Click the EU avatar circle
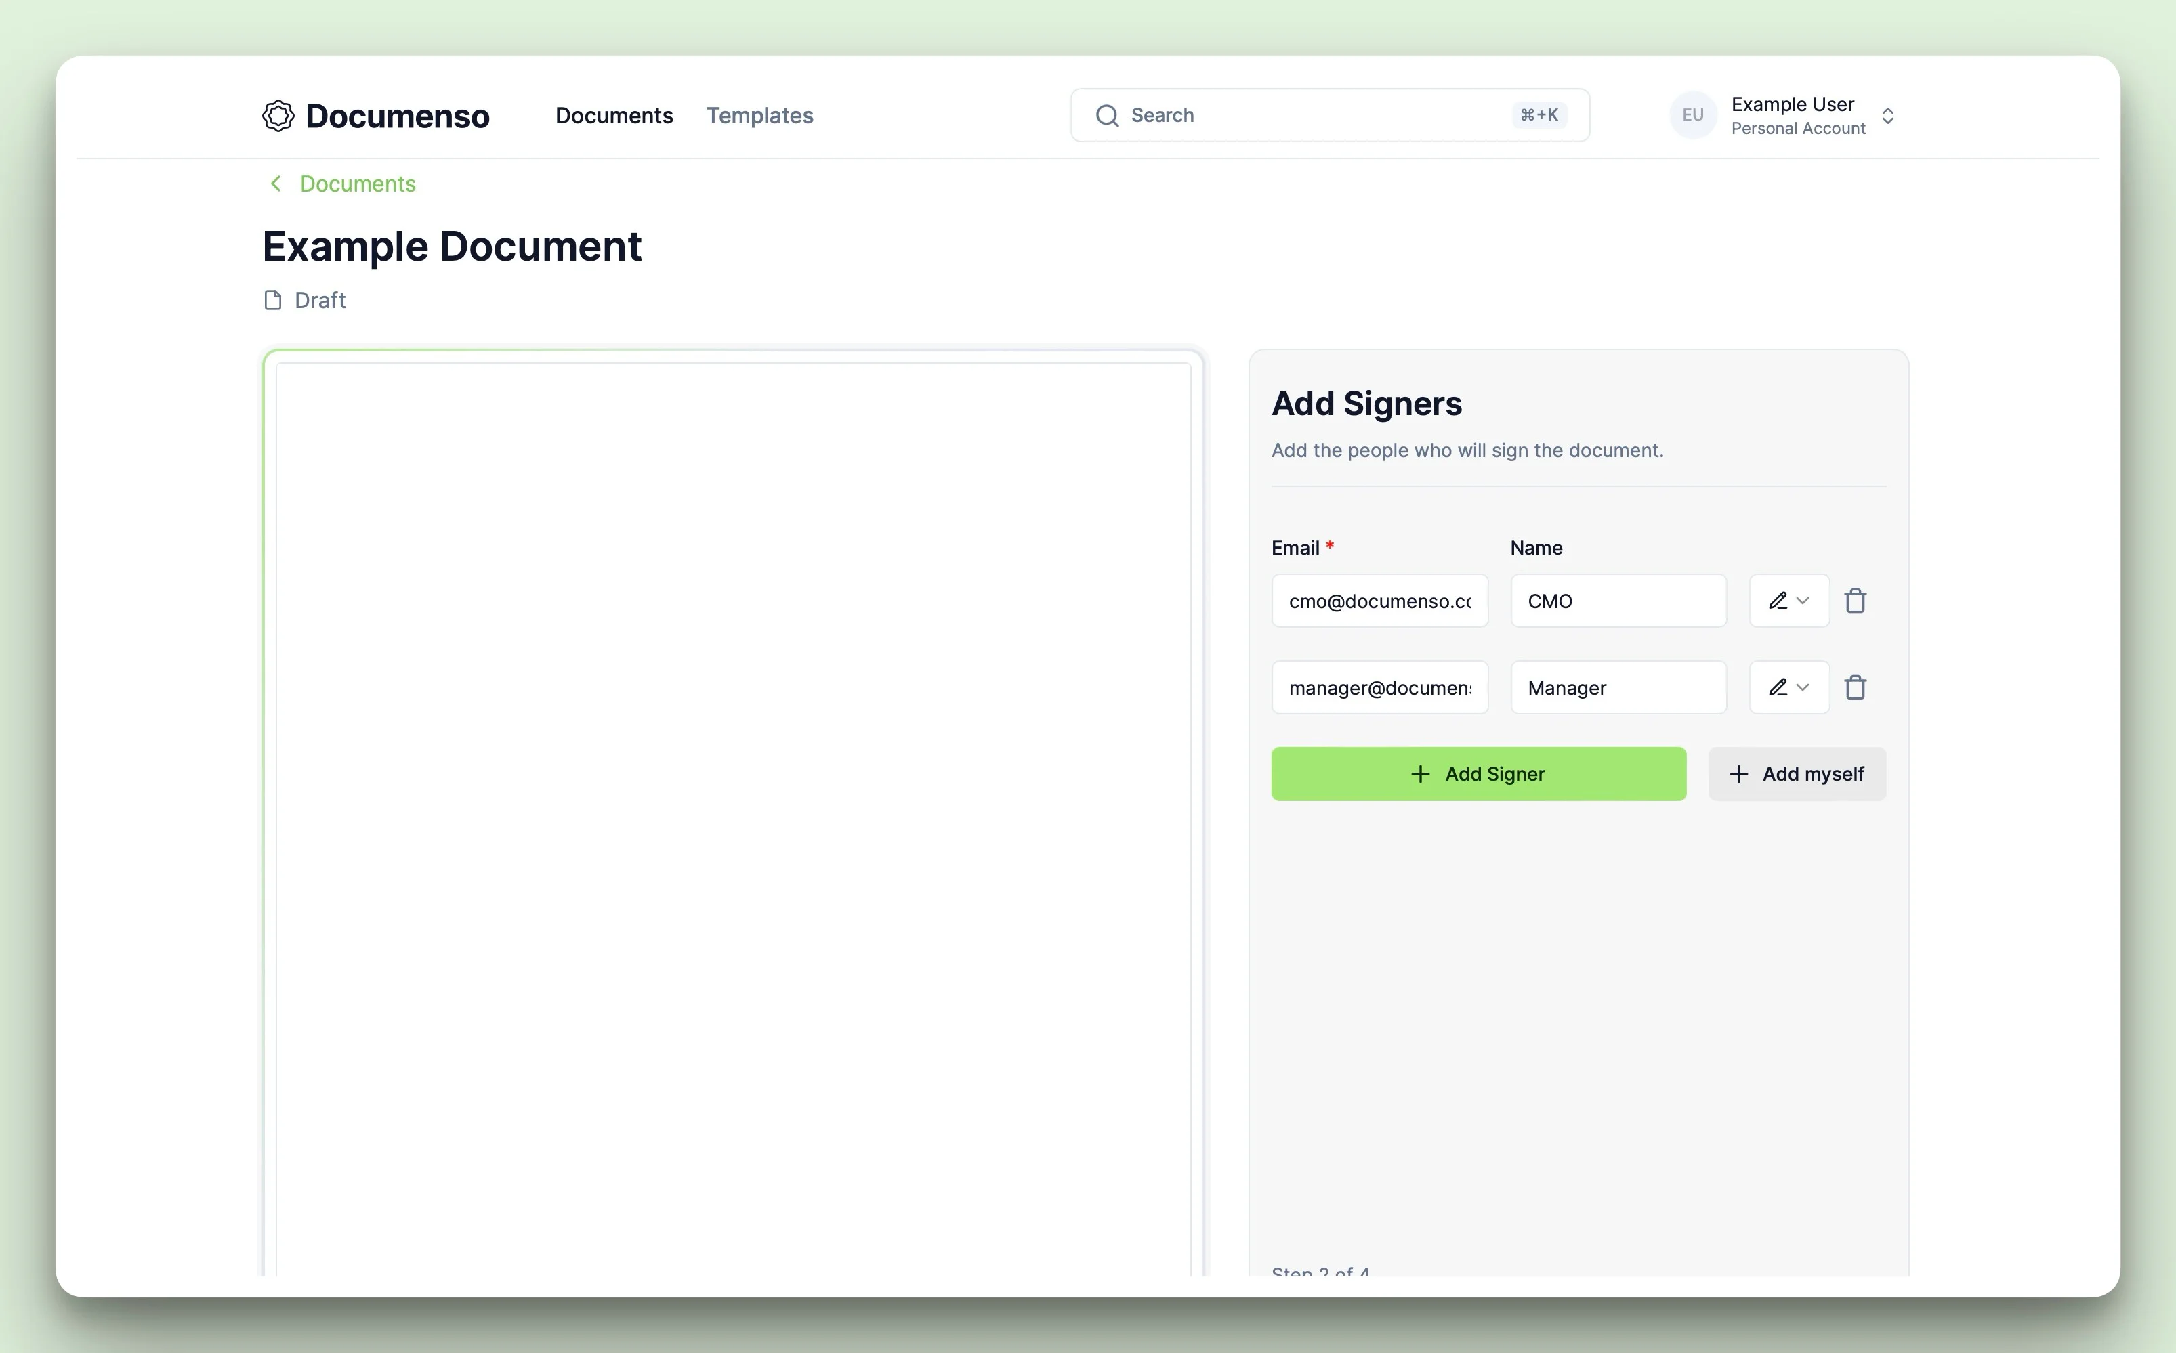 pyautogui.click(x=1692, y=115)
